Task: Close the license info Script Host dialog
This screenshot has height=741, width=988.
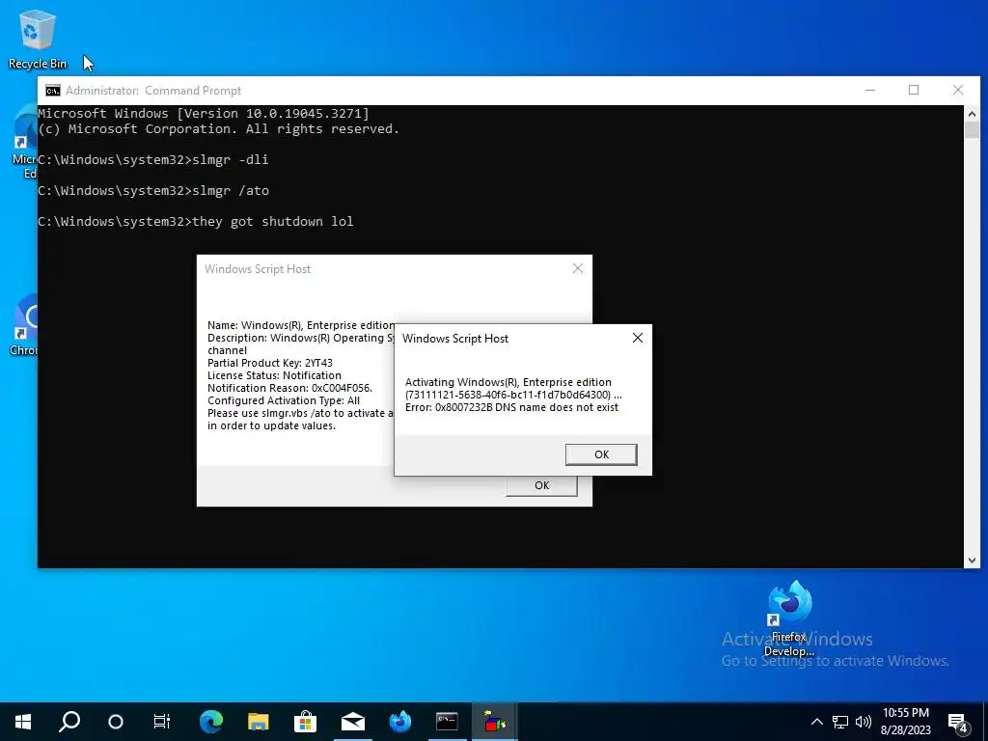Action: click(578, 269)
